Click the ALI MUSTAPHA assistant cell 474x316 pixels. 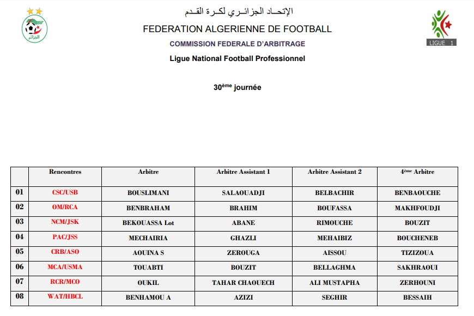coord(335,283)
